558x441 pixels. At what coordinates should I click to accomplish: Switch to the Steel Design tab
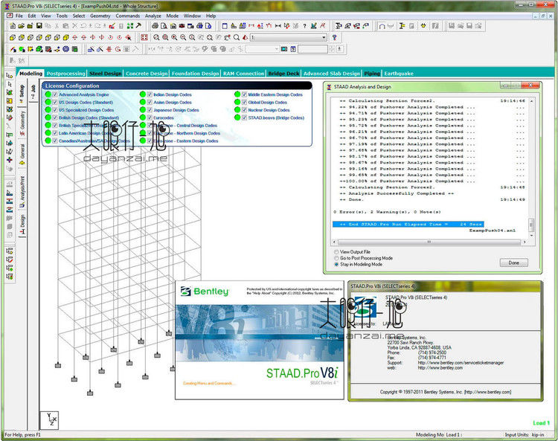pyautogui.click(x=106, y=74)
